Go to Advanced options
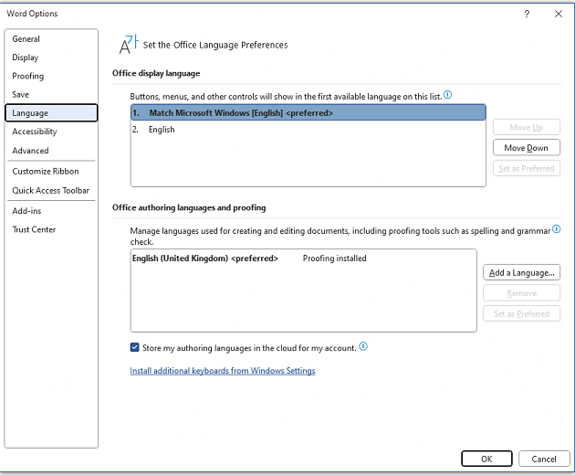 [51, 151]
